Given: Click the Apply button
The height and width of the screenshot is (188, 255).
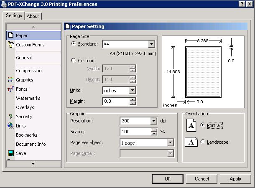Looking at the screenshot, I should (235, 179).
